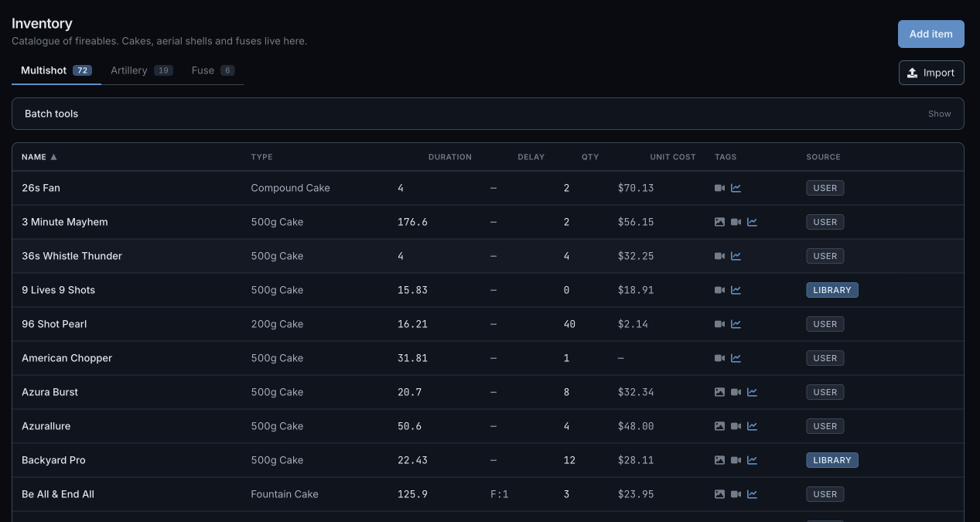Click image icon in Azura Burst row

point(719,392)
